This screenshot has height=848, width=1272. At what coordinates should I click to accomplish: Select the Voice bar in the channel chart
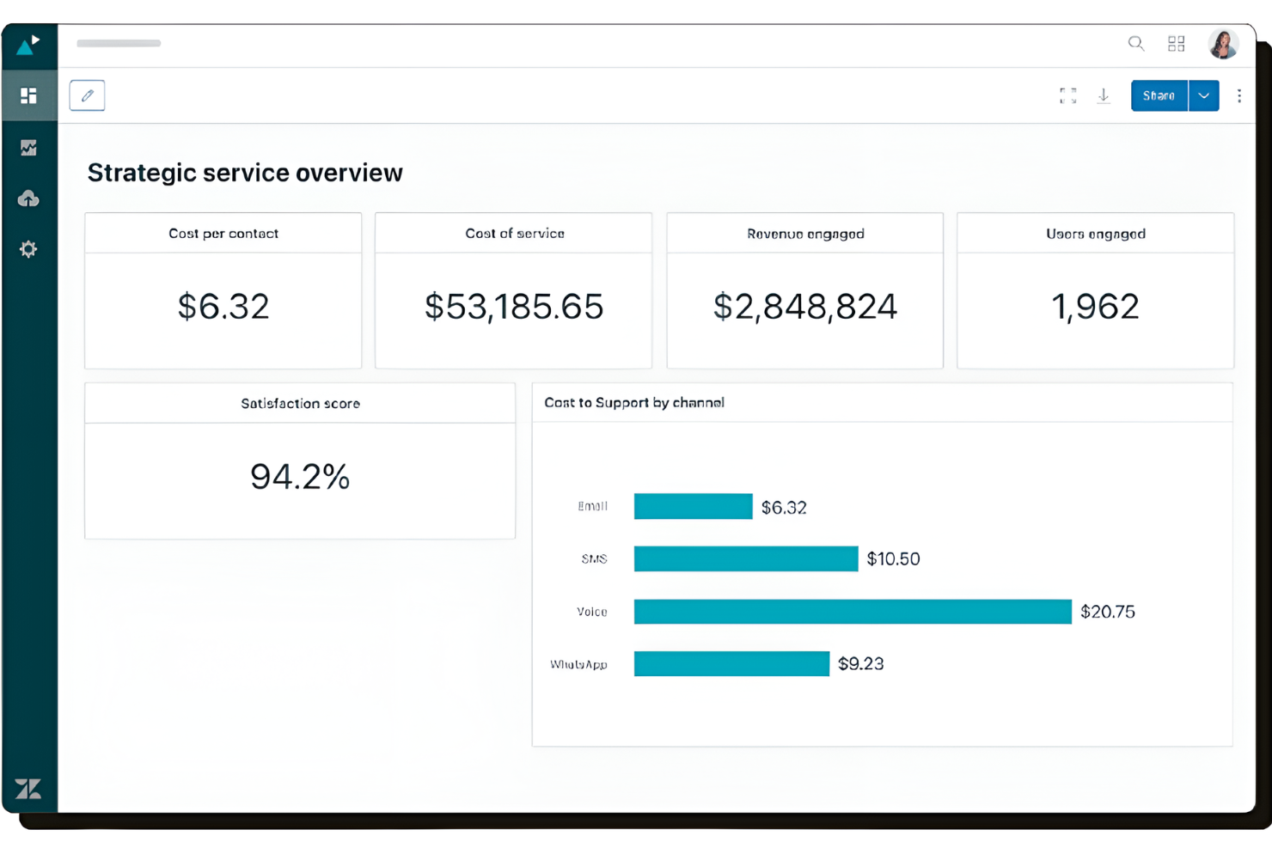click(851, 611)
